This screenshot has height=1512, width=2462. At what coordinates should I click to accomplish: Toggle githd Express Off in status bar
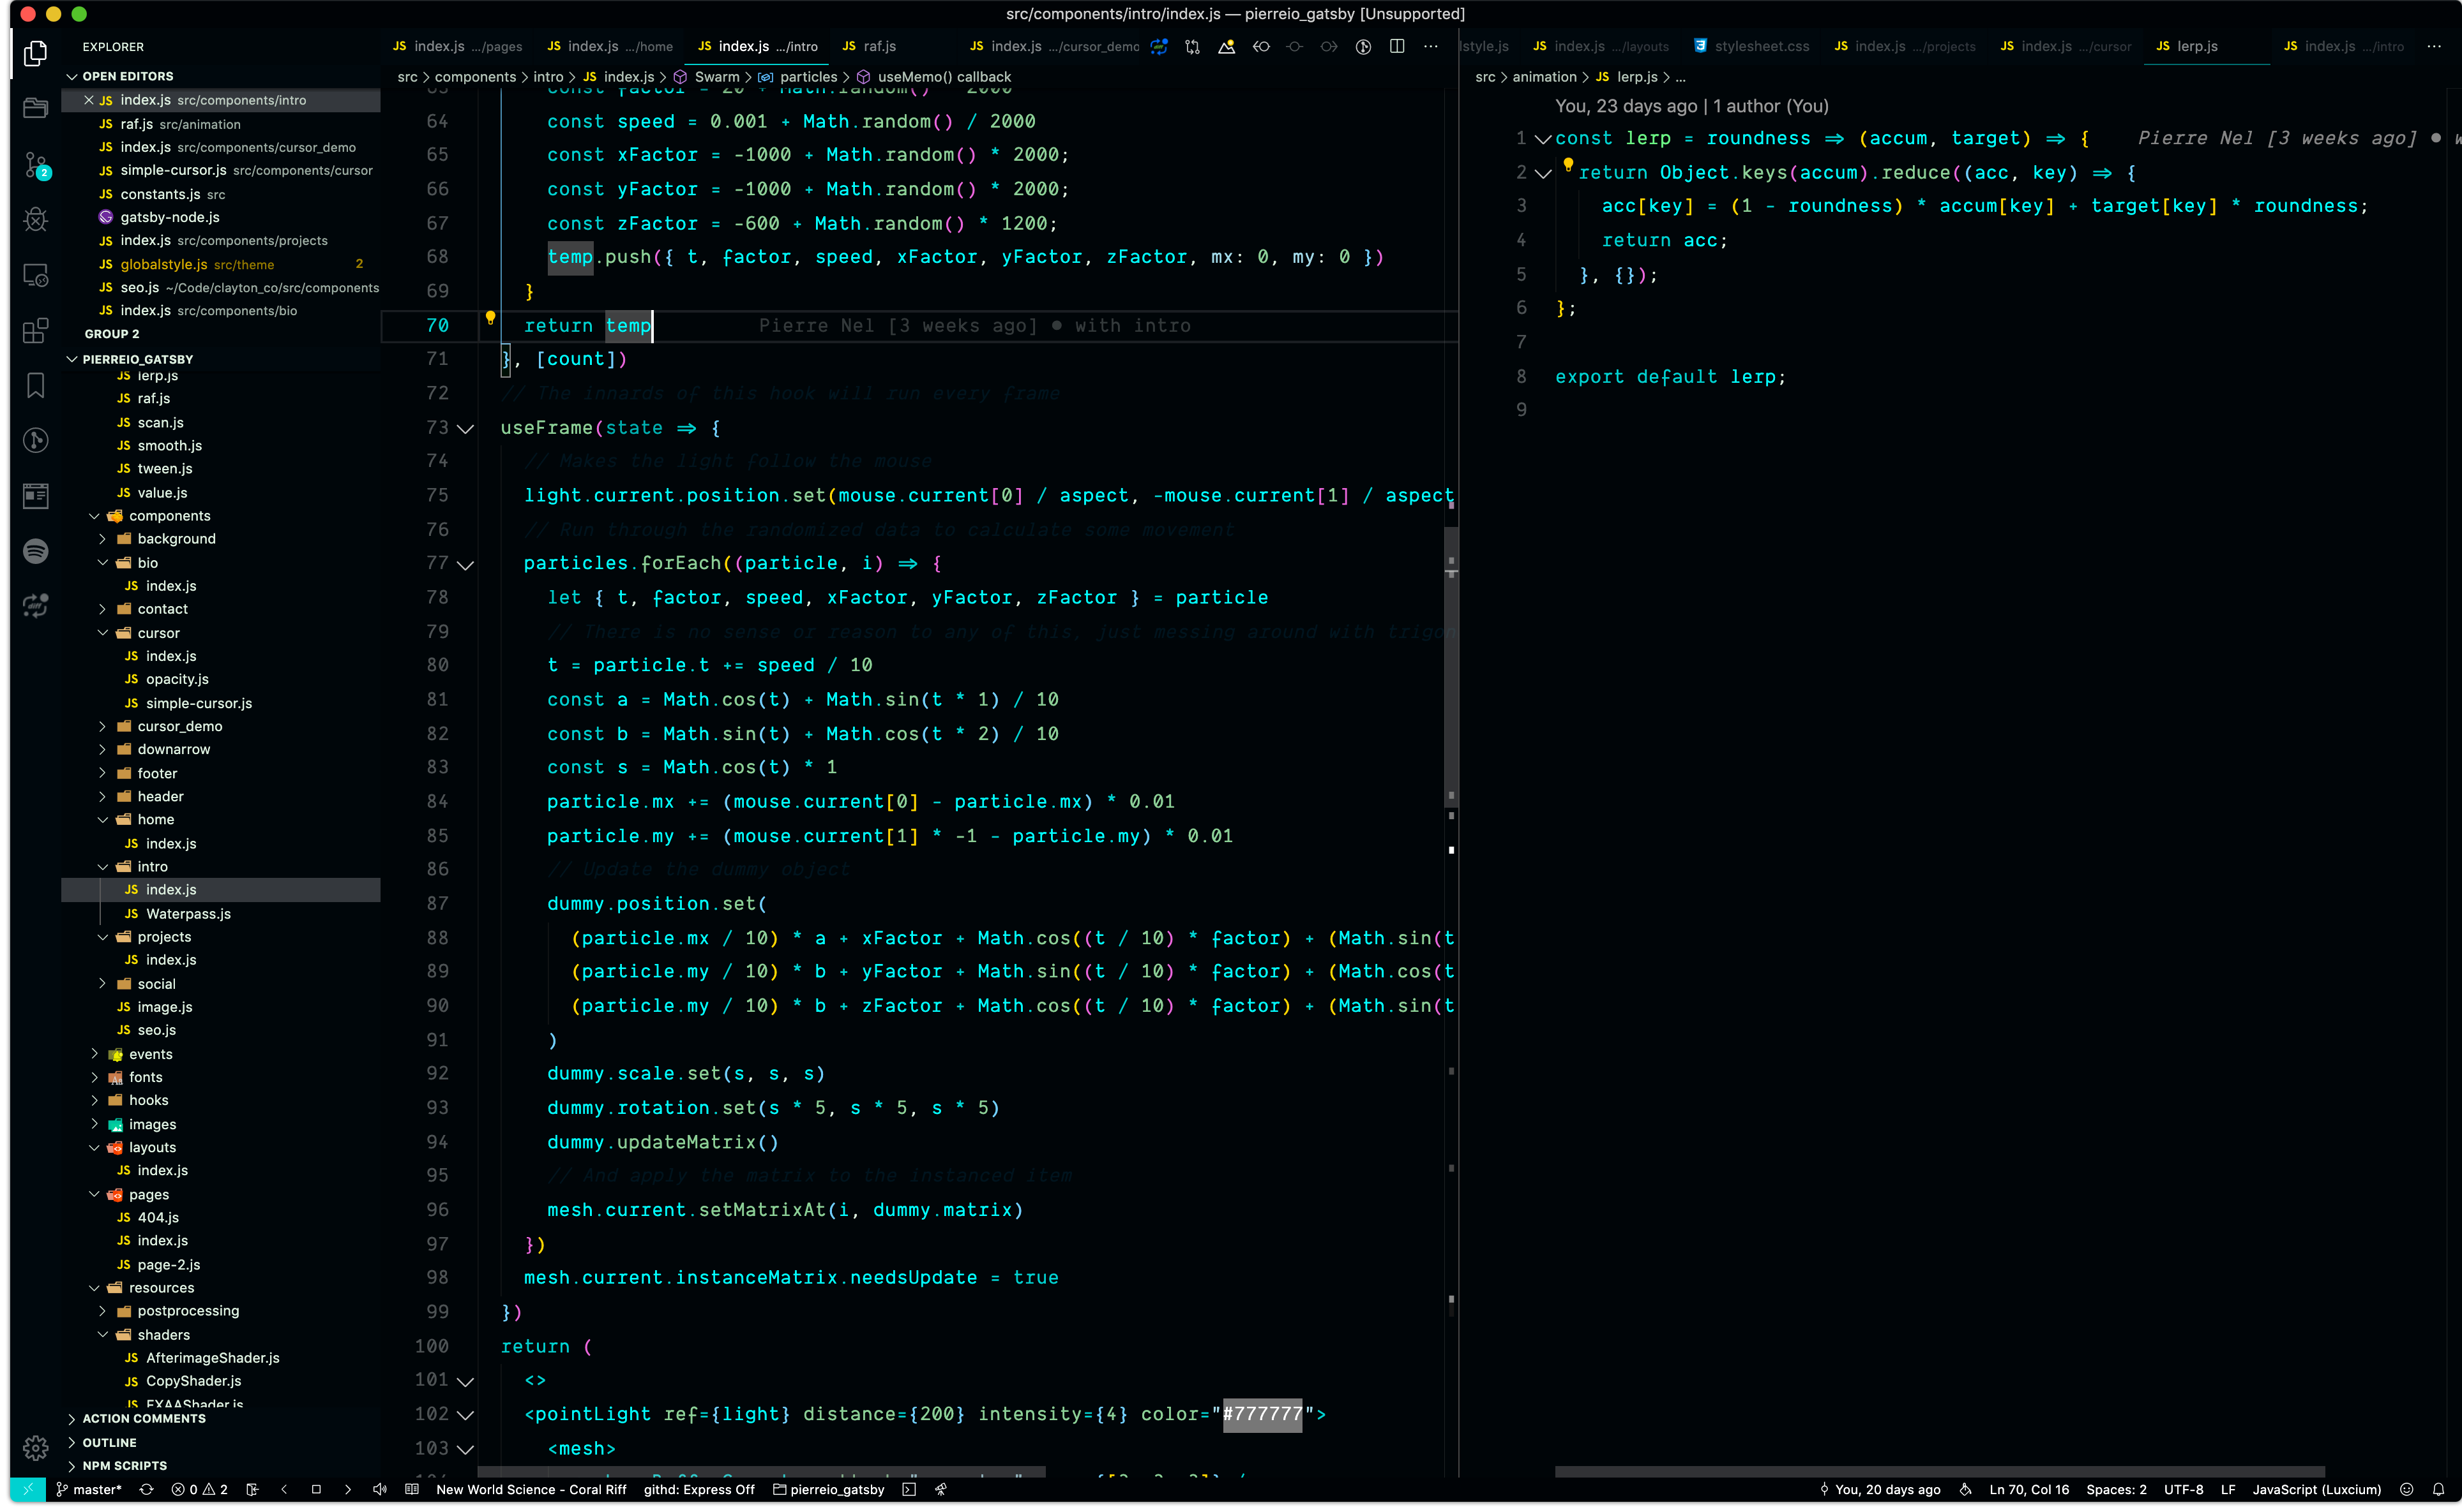[x=699, y=1489]
